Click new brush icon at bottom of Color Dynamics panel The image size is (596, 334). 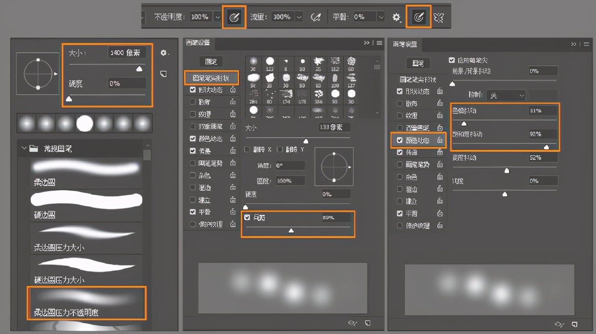[x=574, y=324]
